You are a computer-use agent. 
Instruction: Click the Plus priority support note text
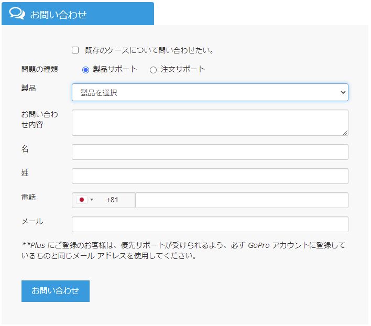[x=183, y=251]
